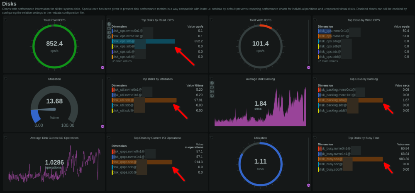
Task: Click the 51.0 value in Top Disks by Write IOPS
Action: pos(406,36)
